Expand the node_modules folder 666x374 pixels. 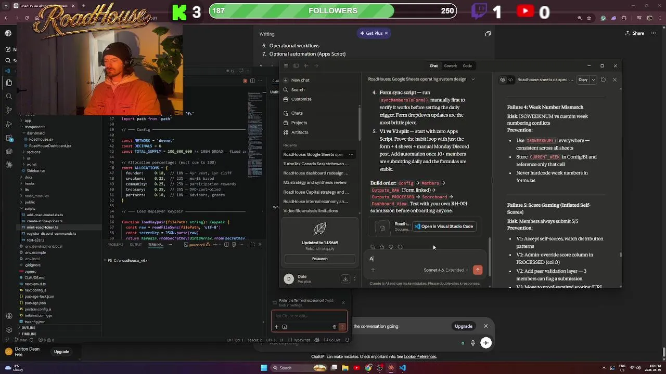click(36, 196)
